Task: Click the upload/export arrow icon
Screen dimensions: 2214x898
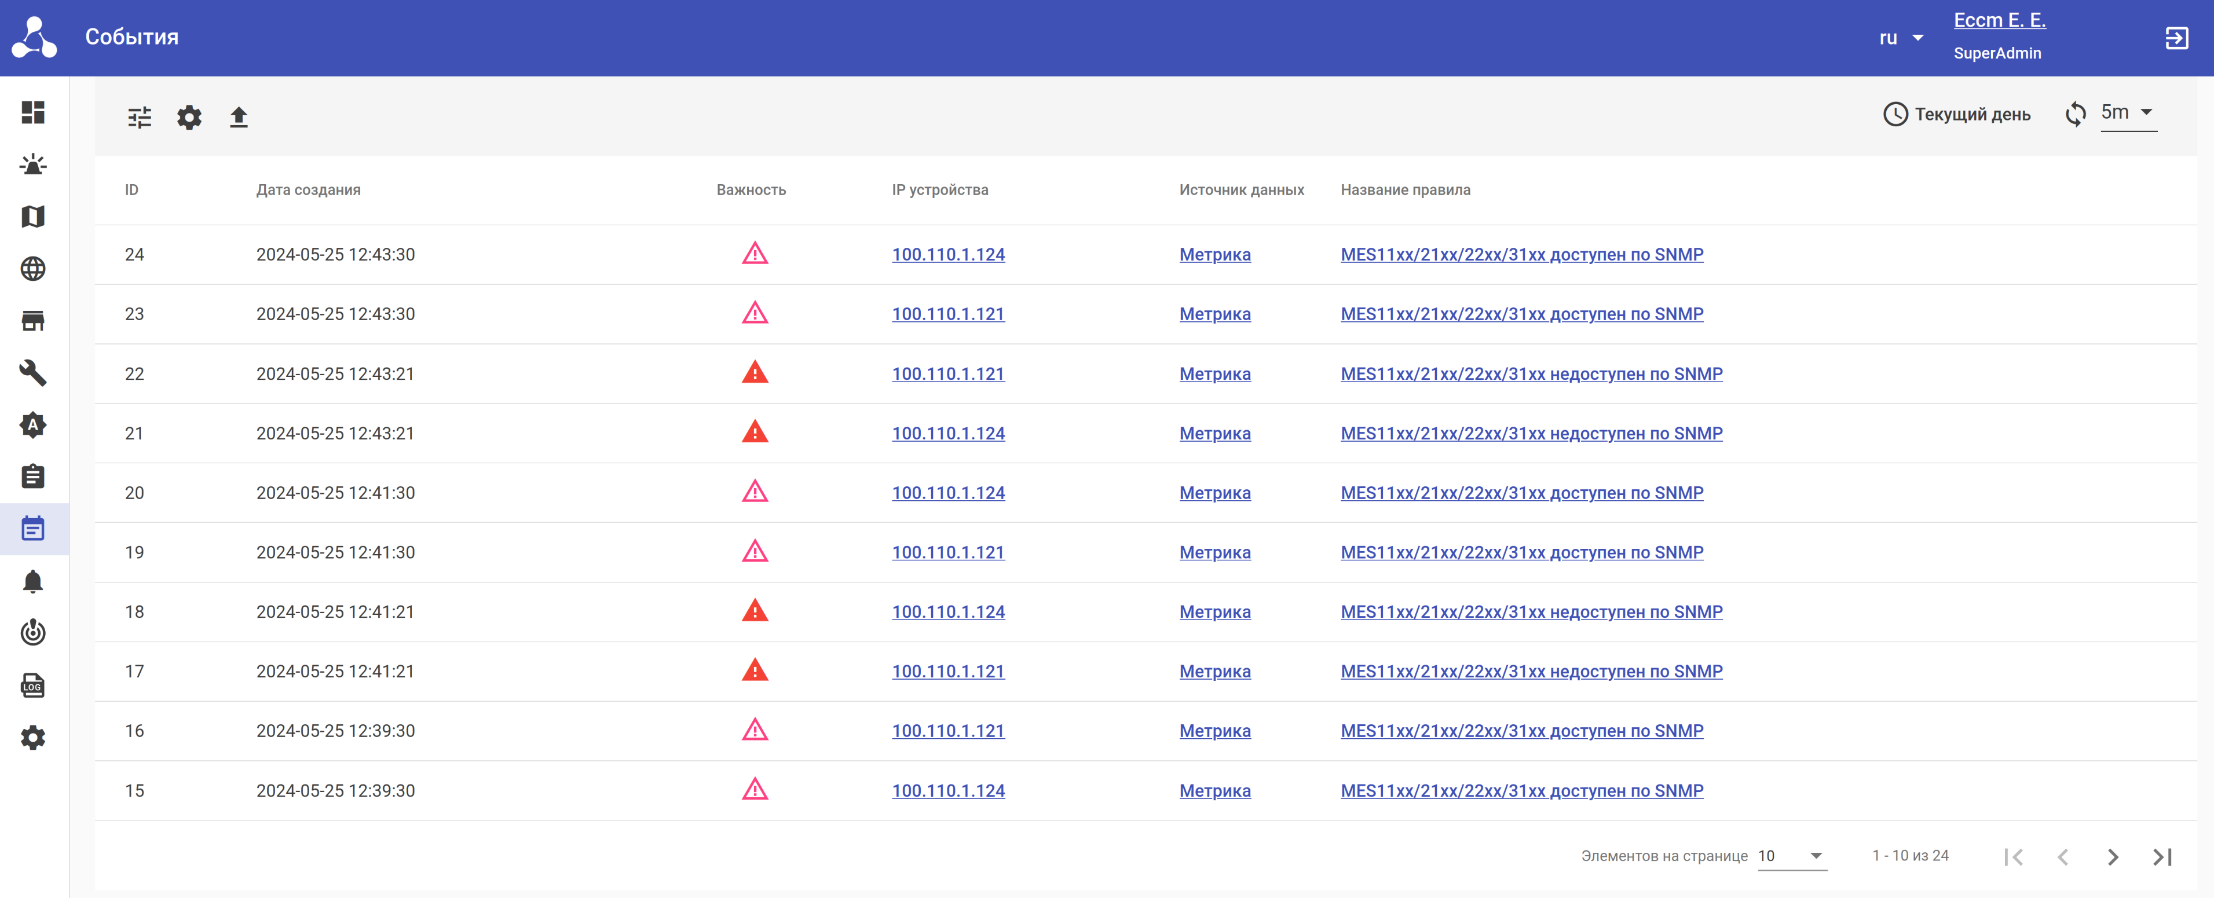Action: point(239,117)
